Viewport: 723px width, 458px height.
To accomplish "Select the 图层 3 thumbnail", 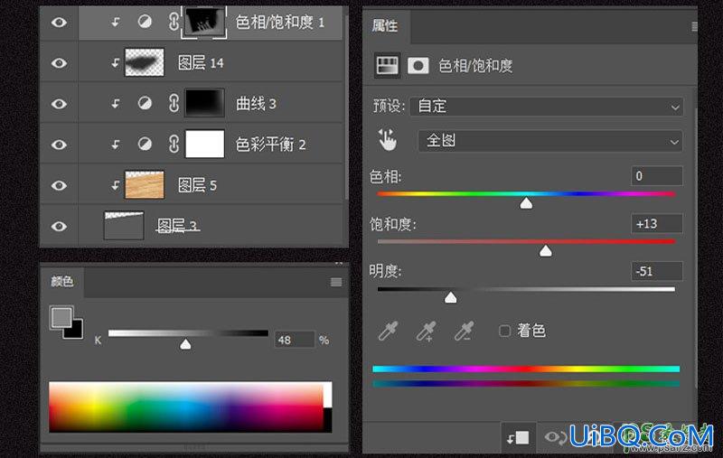I will click(124, 225).
